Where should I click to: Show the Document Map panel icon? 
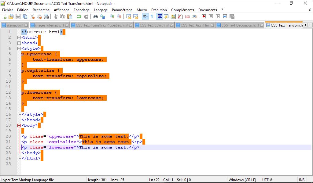pos(173,16)
